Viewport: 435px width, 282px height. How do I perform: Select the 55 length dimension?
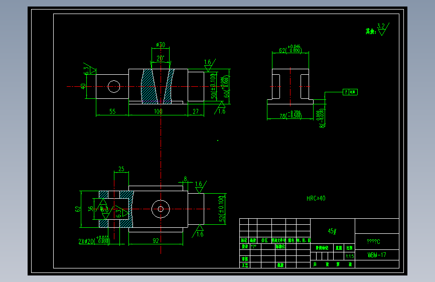point(112,111)
